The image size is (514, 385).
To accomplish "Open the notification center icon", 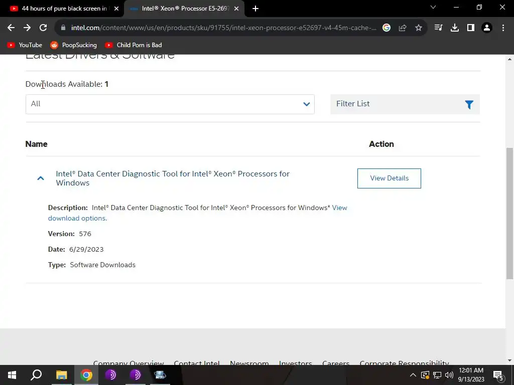I will tap(498, 375).
